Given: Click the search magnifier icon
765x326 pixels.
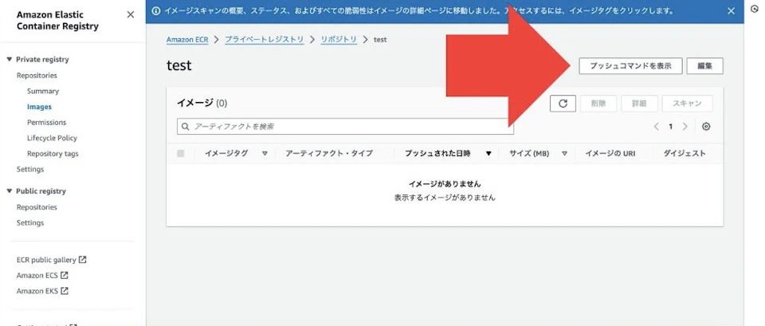Looking at the screenshot, I should tap(186, 127).
